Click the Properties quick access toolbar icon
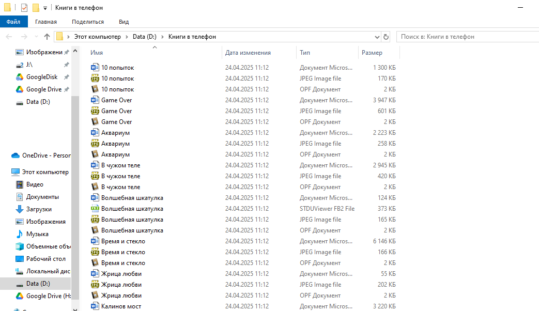The height and width of the screenshot is (311, 539). (24, 8)
